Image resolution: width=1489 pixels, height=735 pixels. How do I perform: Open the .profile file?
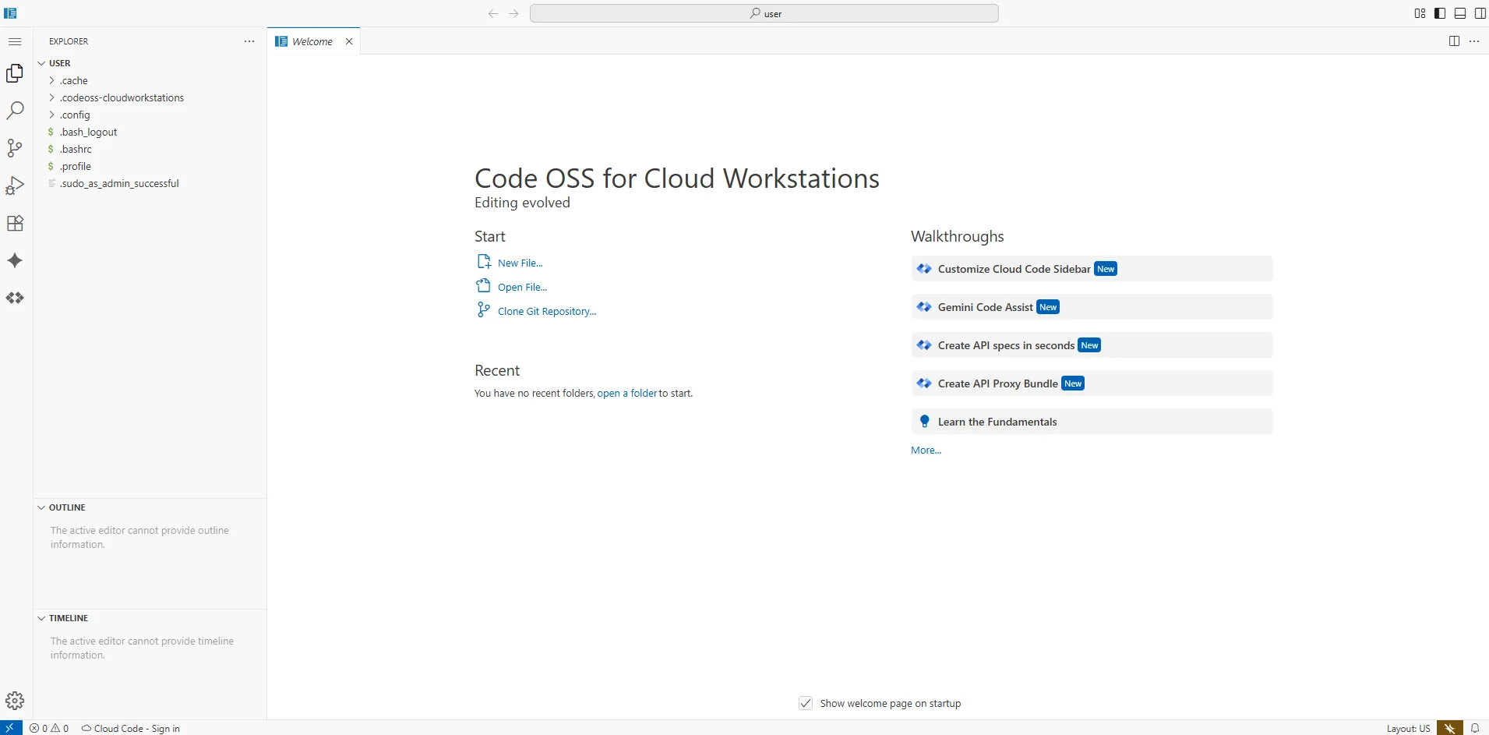[150, 166]
